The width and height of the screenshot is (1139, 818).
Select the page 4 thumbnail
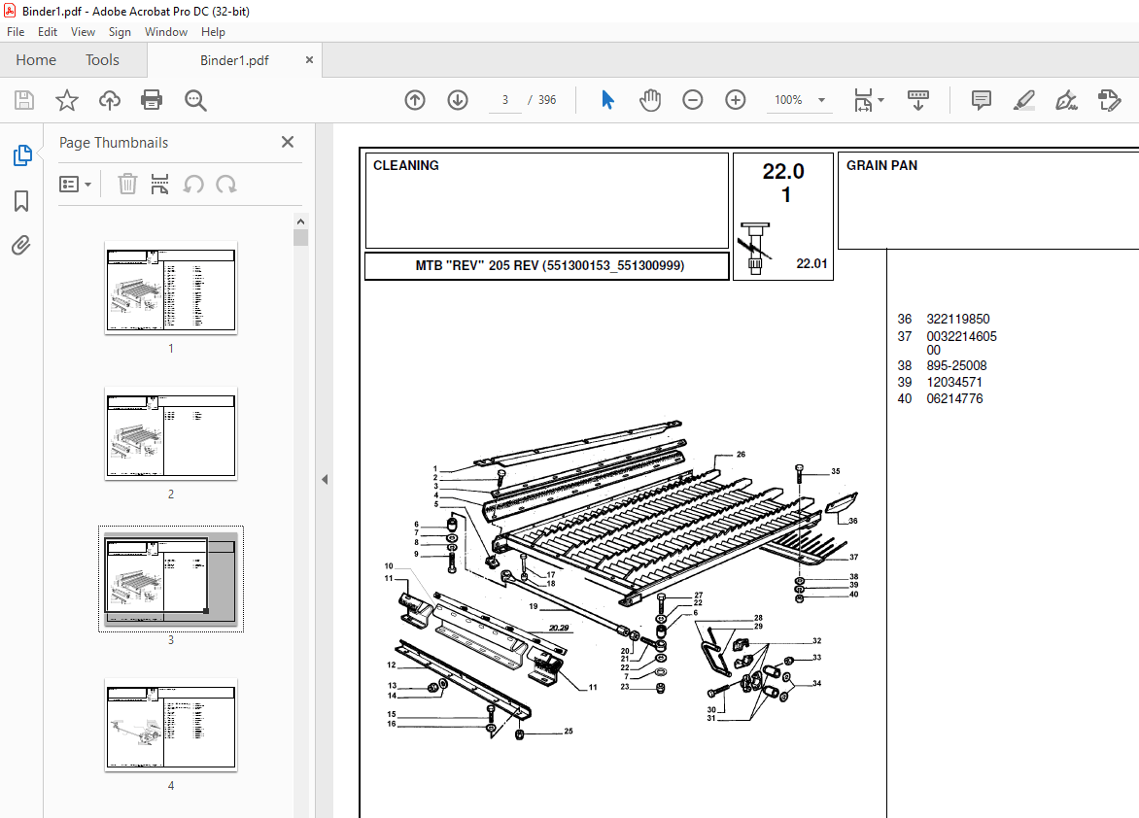(x=170, y=724)
